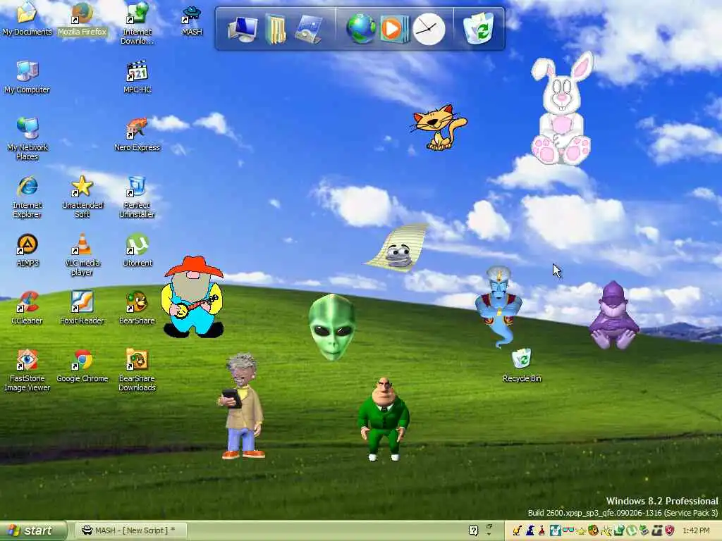Select FastStone Image Viewer shortcut
This screenshot has width=722, height=541.
pyautogui.click(x=27, y=371)
